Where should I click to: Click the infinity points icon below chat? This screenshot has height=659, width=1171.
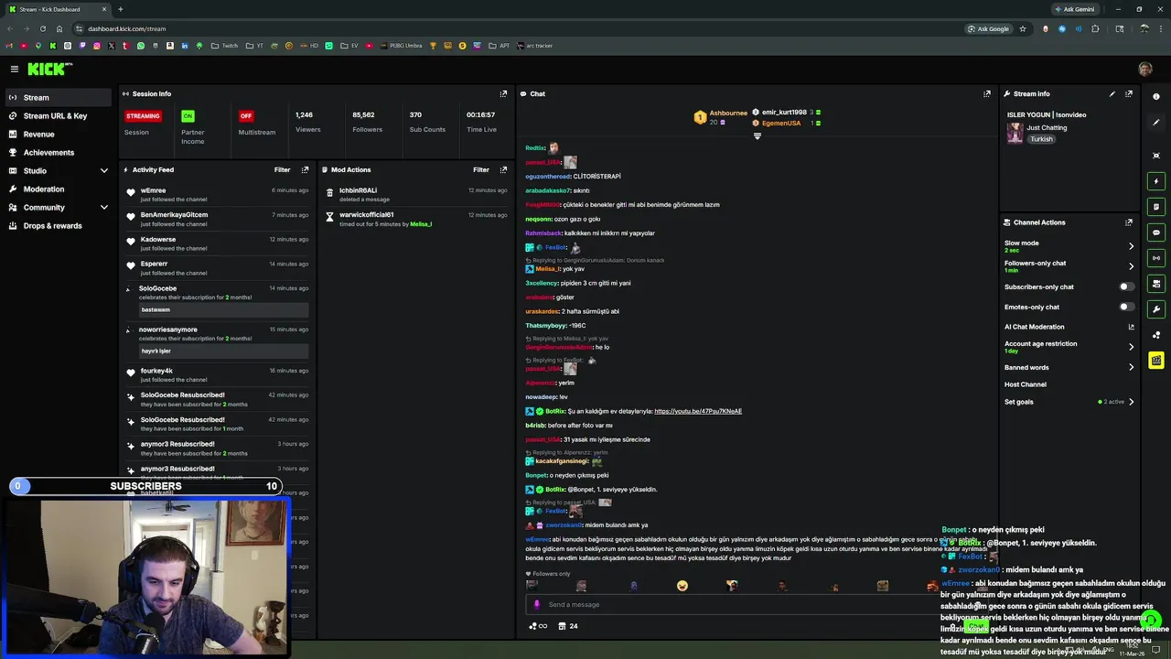point(538,626)
